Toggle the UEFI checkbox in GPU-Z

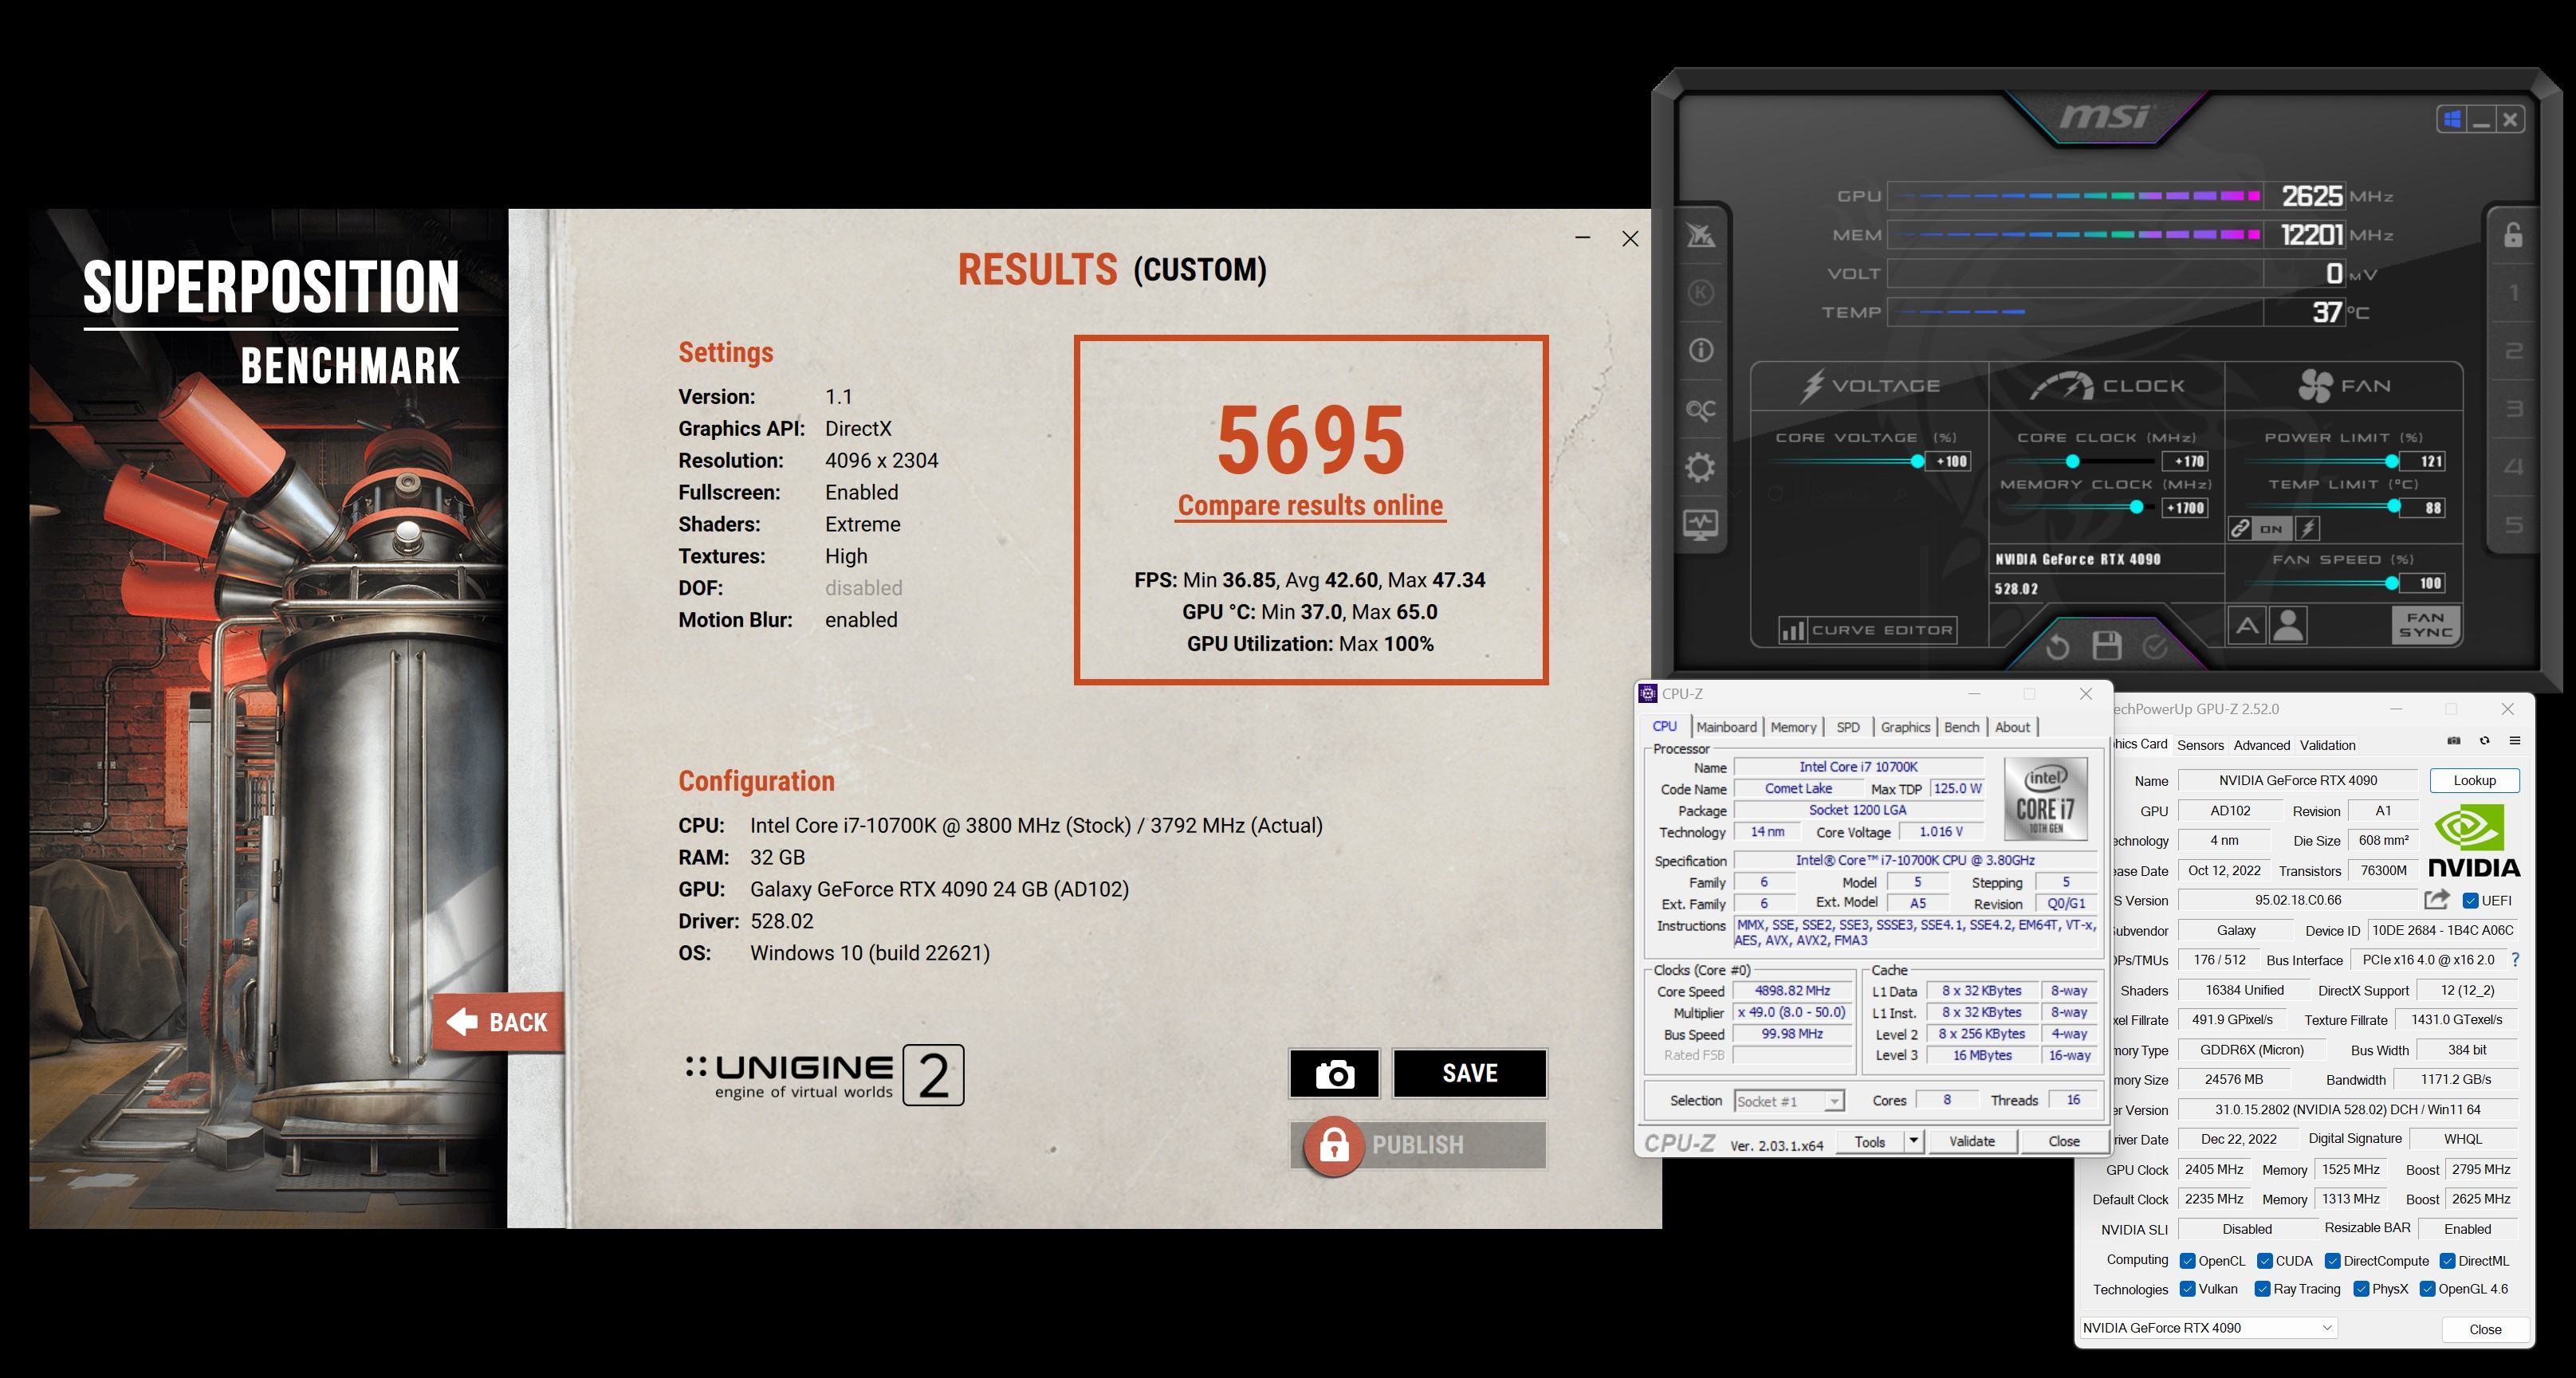(2470, 900)
